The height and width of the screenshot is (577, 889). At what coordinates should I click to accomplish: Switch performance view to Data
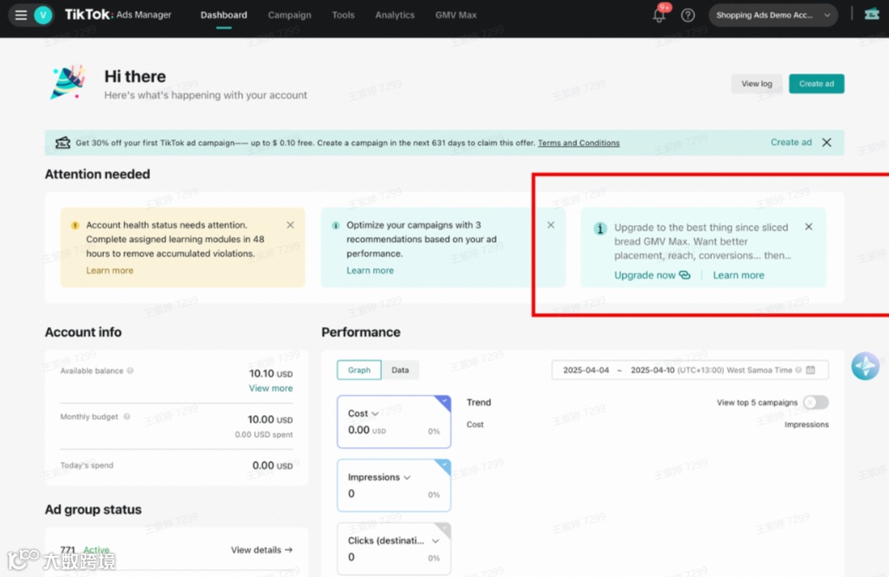pos(400,370)
